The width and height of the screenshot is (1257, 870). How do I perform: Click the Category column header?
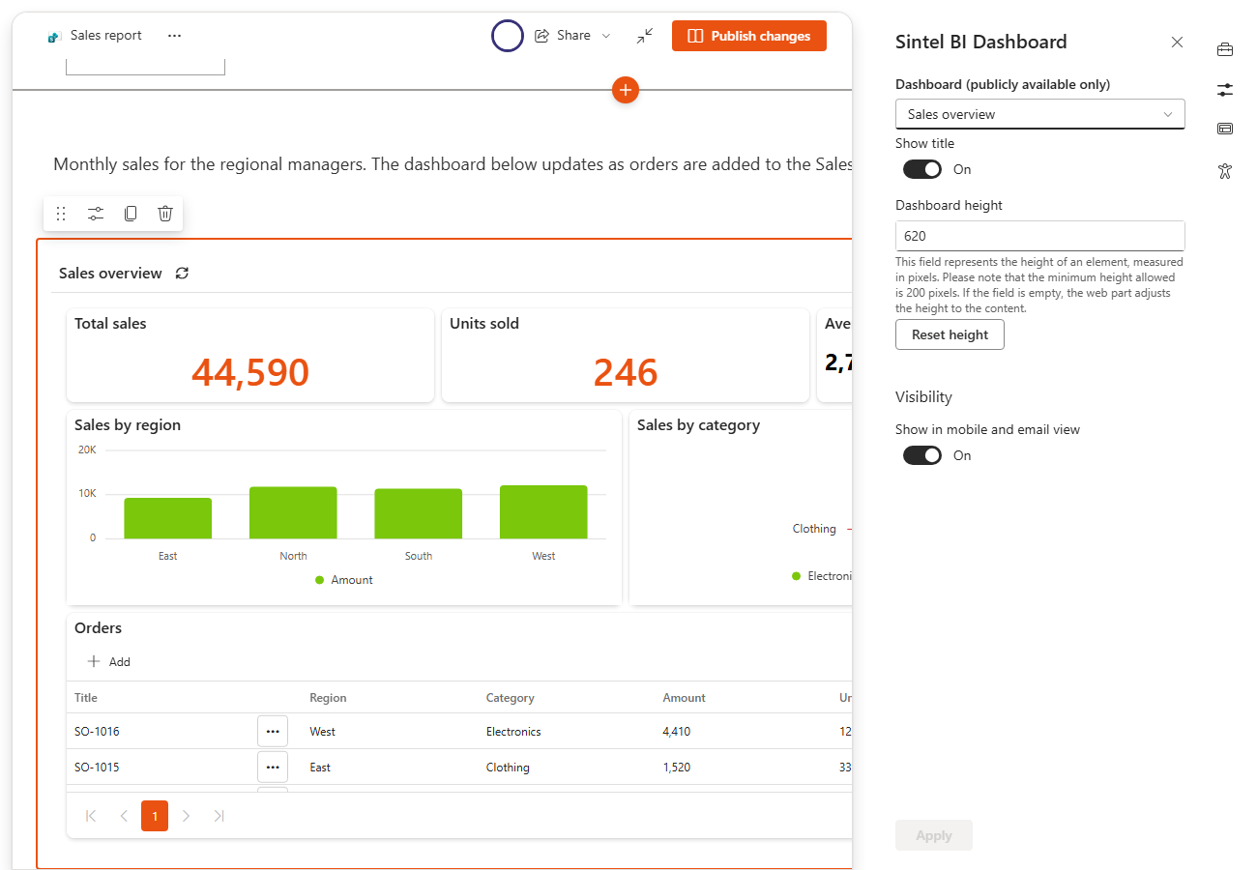(x=511, y=698)
